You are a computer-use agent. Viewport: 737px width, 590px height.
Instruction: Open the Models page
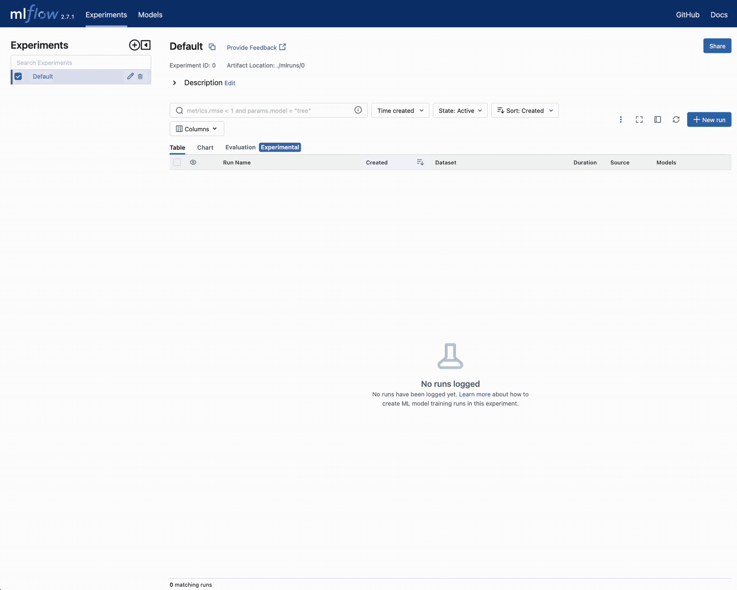click(x=150, y=15)
